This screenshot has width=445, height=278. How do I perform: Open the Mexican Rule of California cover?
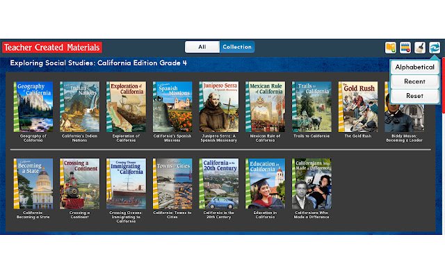(x=266, y=106)
